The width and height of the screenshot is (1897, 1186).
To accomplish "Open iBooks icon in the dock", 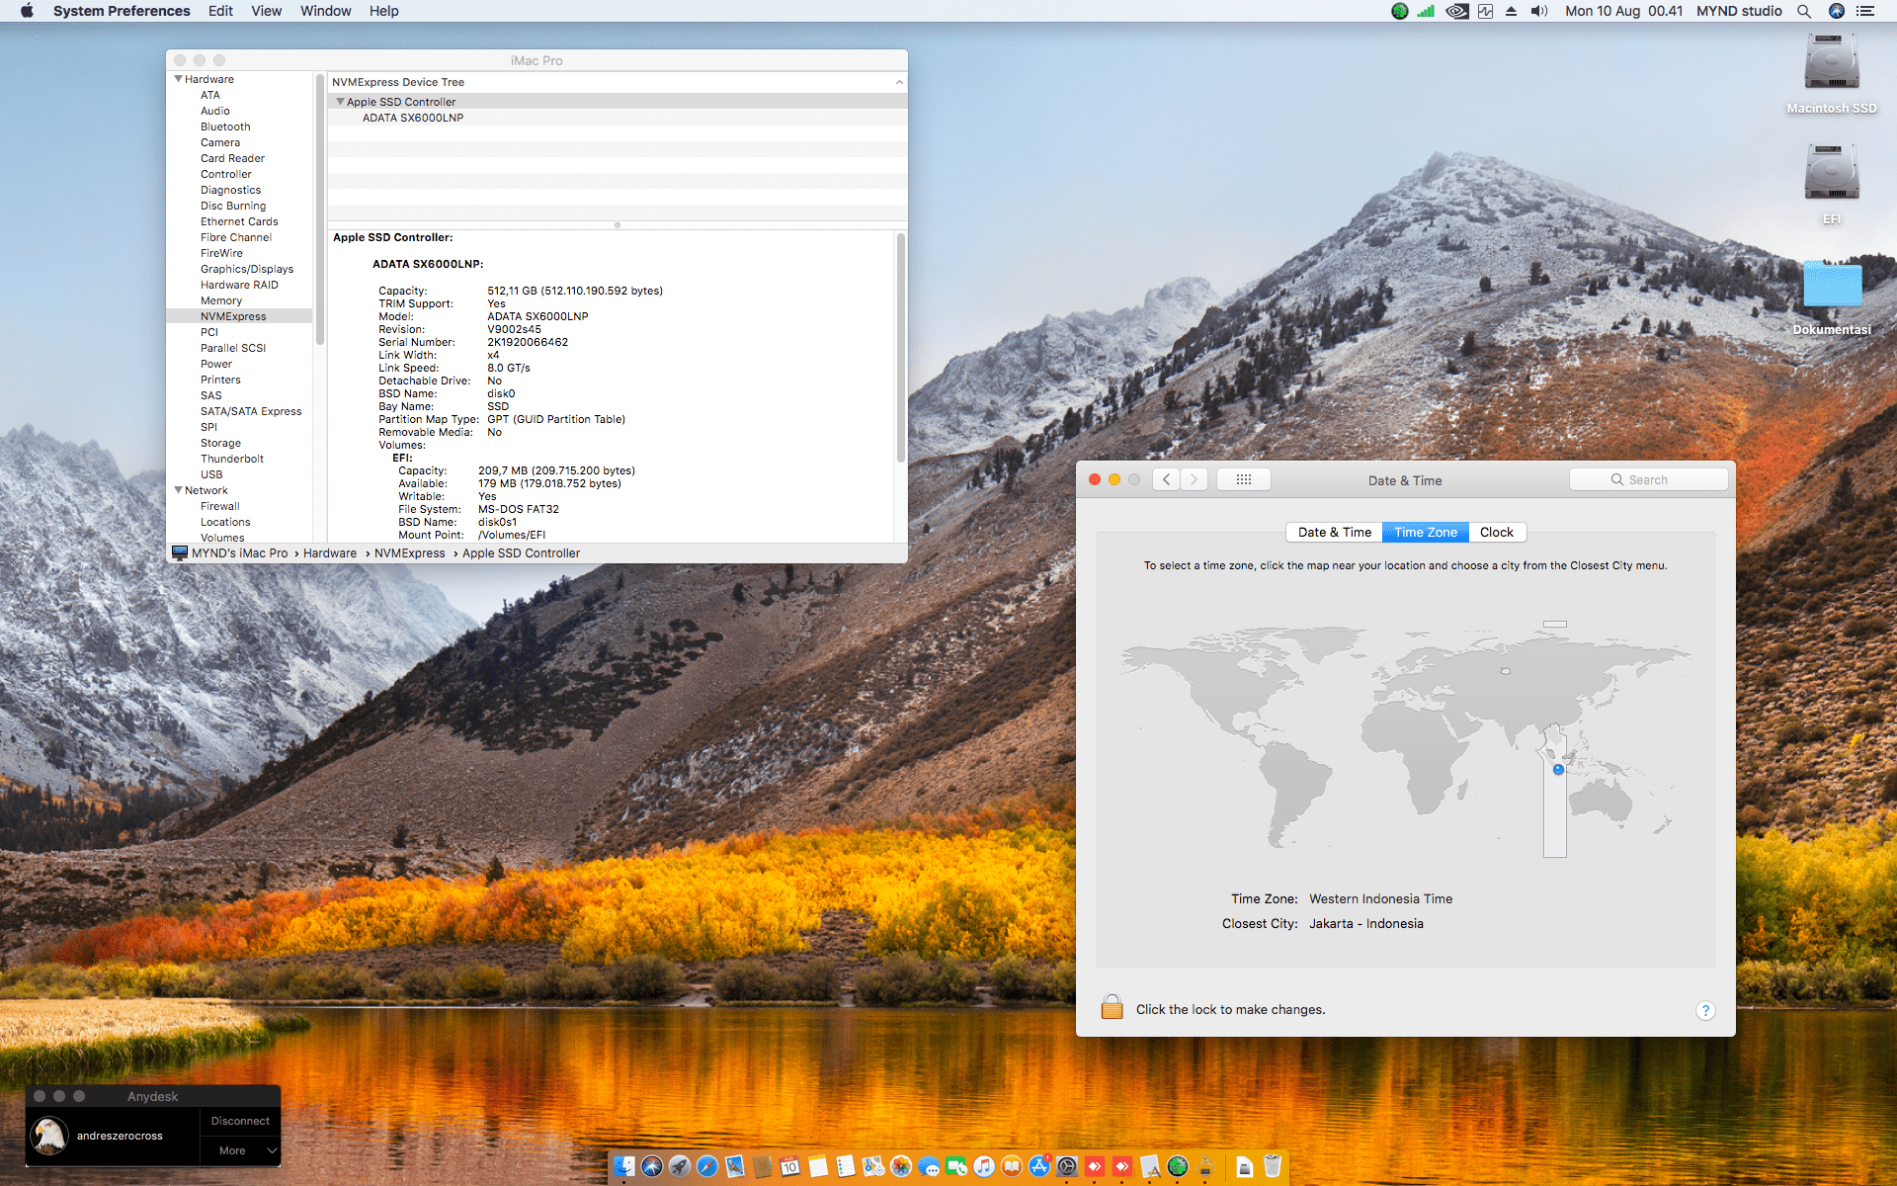I will pyautogui.click(x=1012, y=1166).
